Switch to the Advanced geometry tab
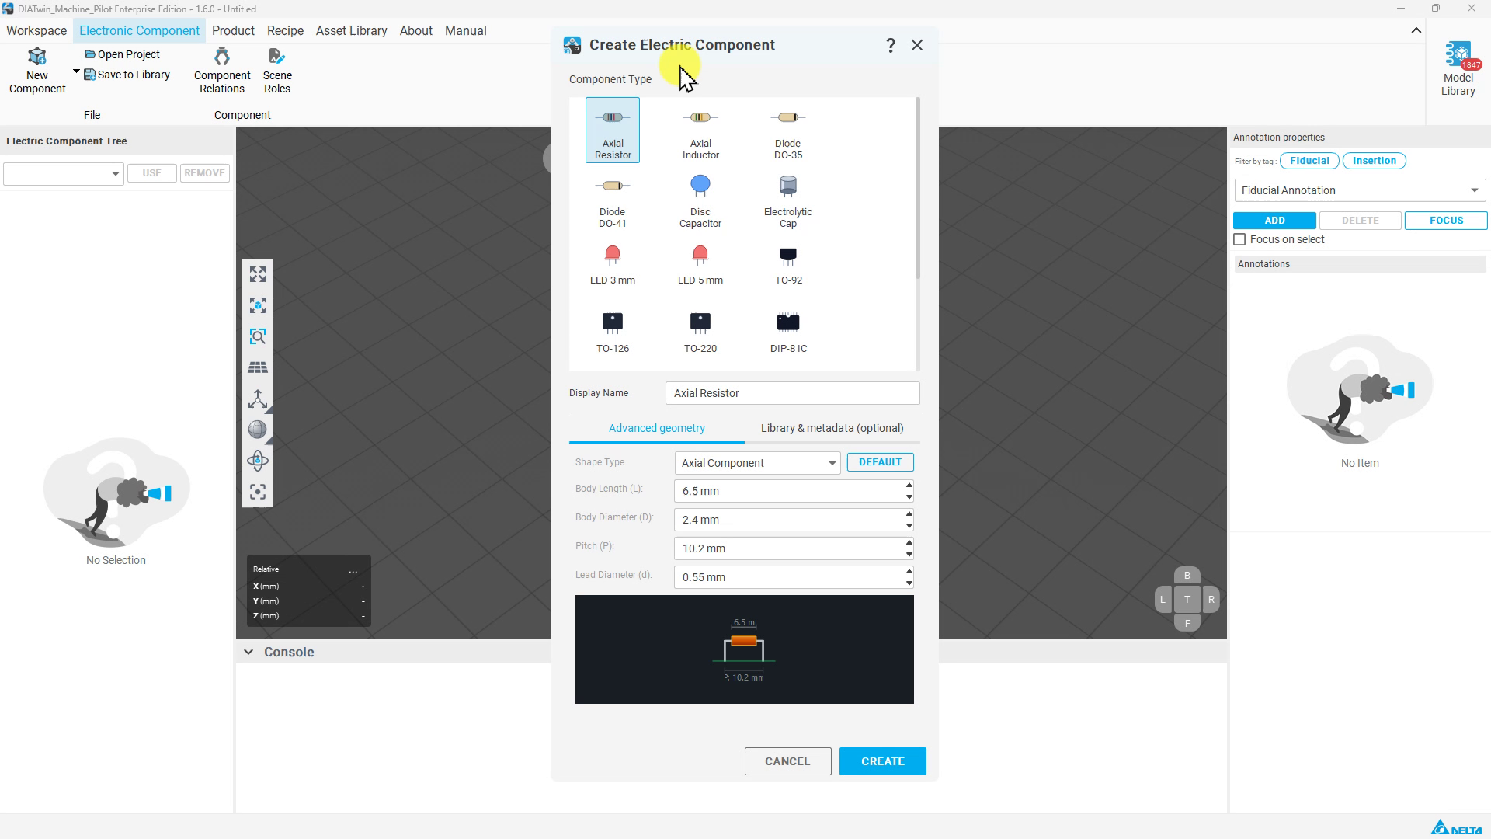Viewport: 1491px width, 839px height. coord(657,428)
